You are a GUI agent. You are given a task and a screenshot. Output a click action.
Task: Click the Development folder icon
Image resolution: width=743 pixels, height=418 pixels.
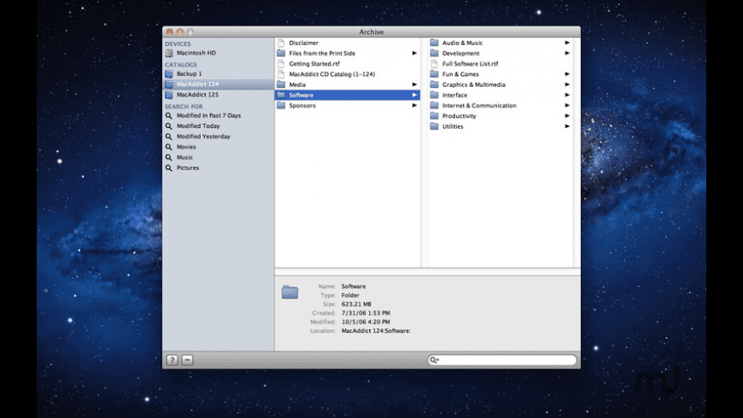pyautogui.click(x=434, y=53)
